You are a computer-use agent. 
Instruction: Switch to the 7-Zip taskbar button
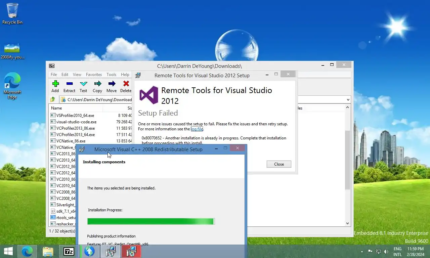[x=69, y=251]
